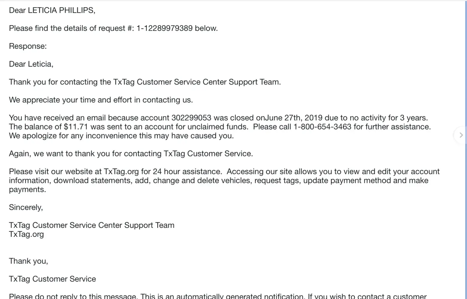The image size is (467, 299).
Task: Click request number 1-12289979389
Action: 164,28
